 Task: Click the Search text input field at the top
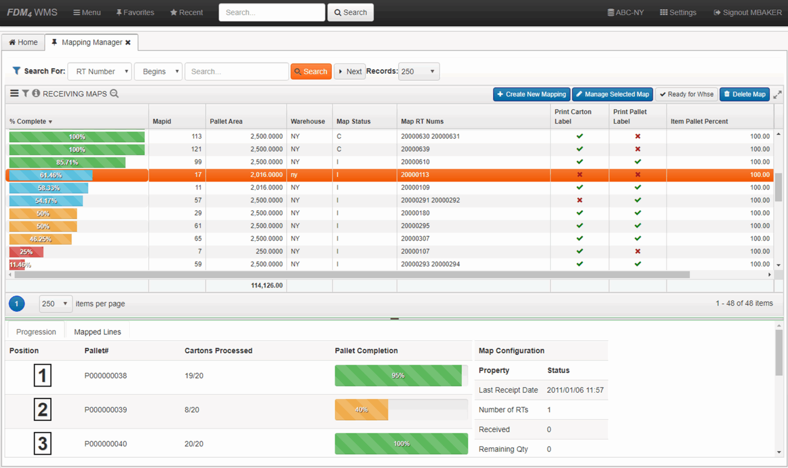pyautogui.click(x=271, y=12)
